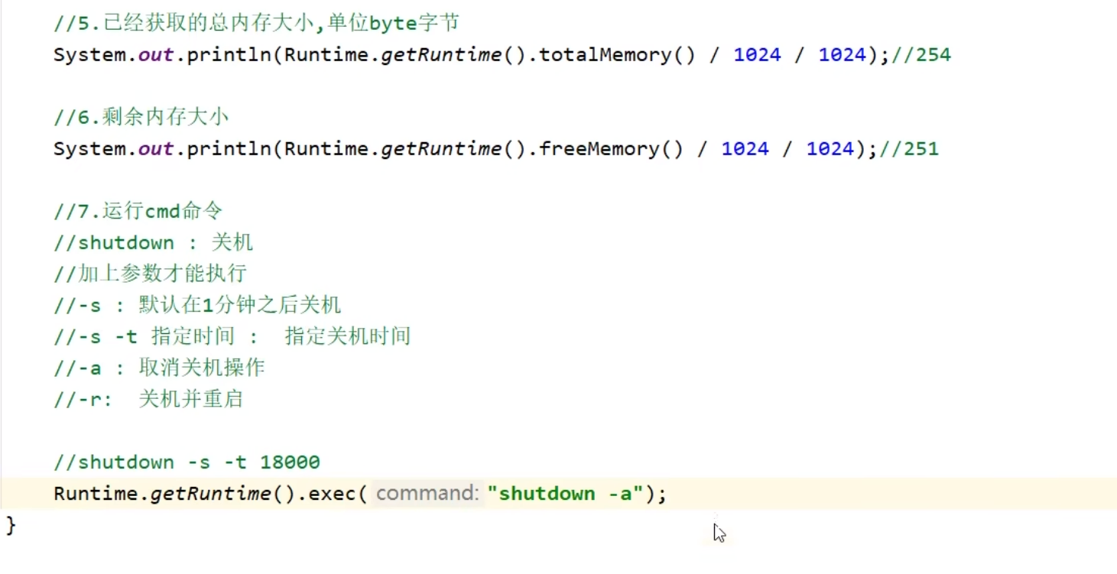Click the //251 result comment

click(910, 148)
